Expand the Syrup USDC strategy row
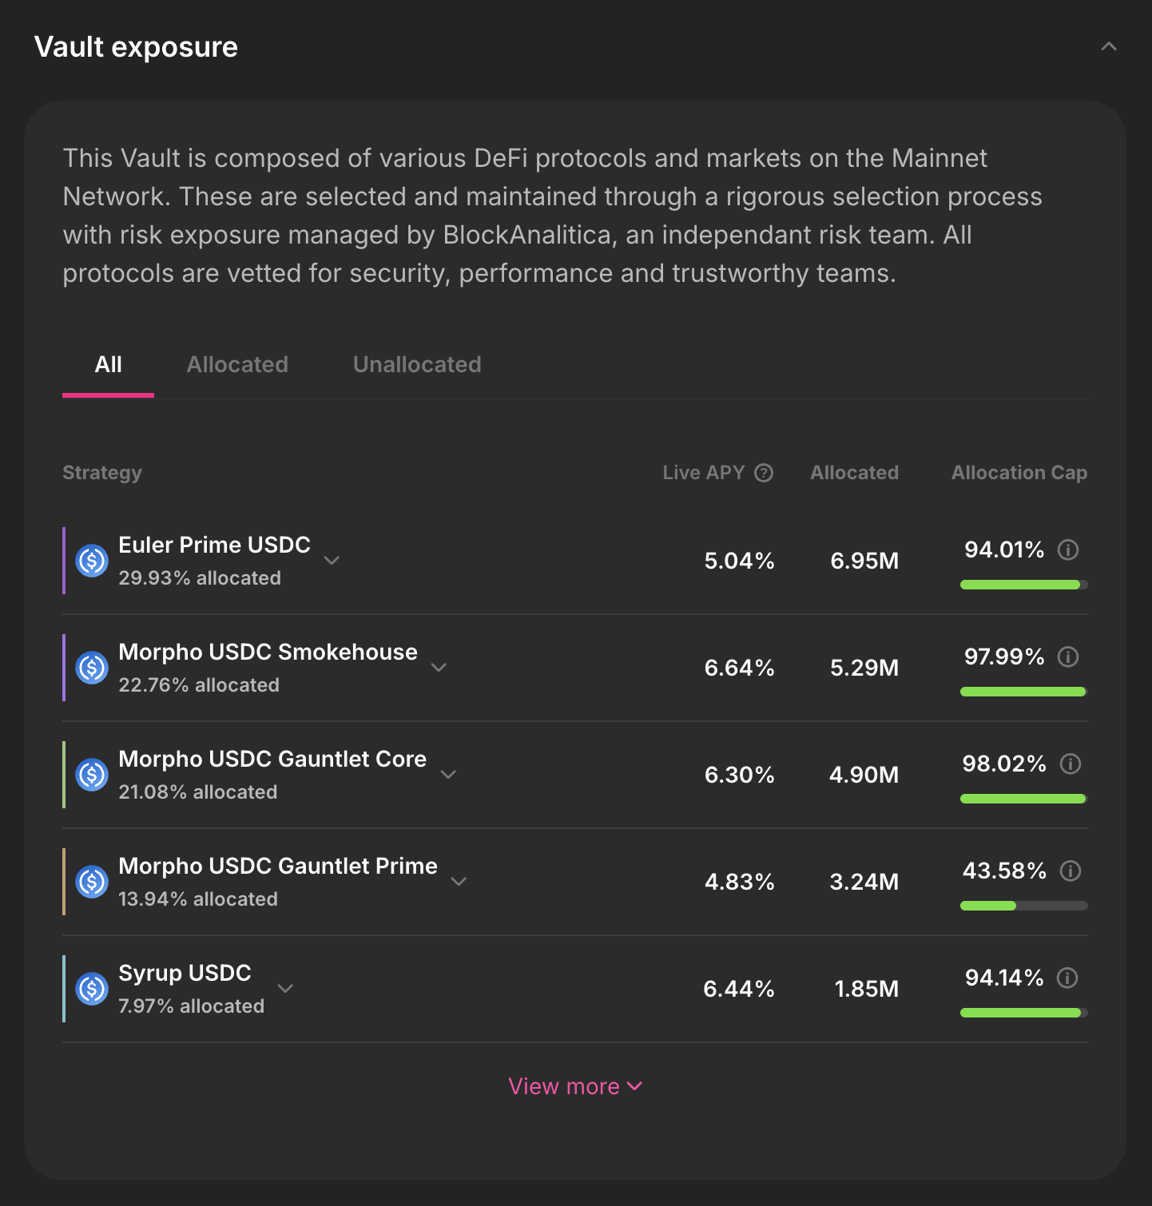 point(285,989)
